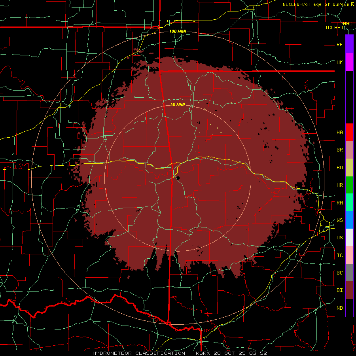The image size is (356, 356).
Task: Click the IC legend label
Action: (339, 256)
